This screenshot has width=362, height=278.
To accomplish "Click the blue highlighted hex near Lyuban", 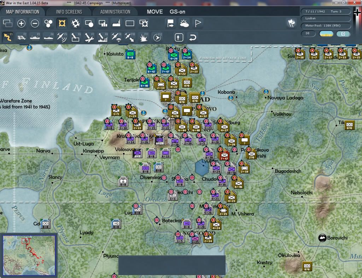I will [x=202, y=168].
